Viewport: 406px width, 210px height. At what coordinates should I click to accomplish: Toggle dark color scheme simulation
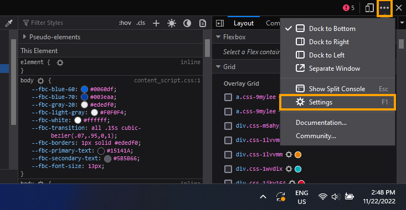[187, 23]
